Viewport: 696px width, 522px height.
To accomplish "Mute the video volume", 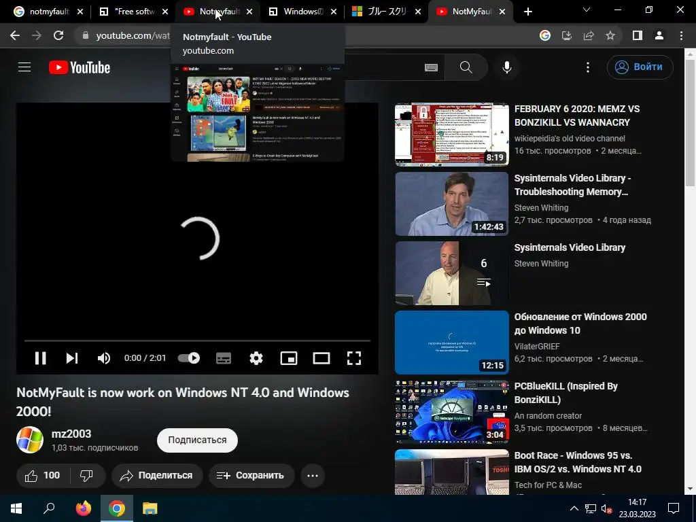I will [104, 358].
